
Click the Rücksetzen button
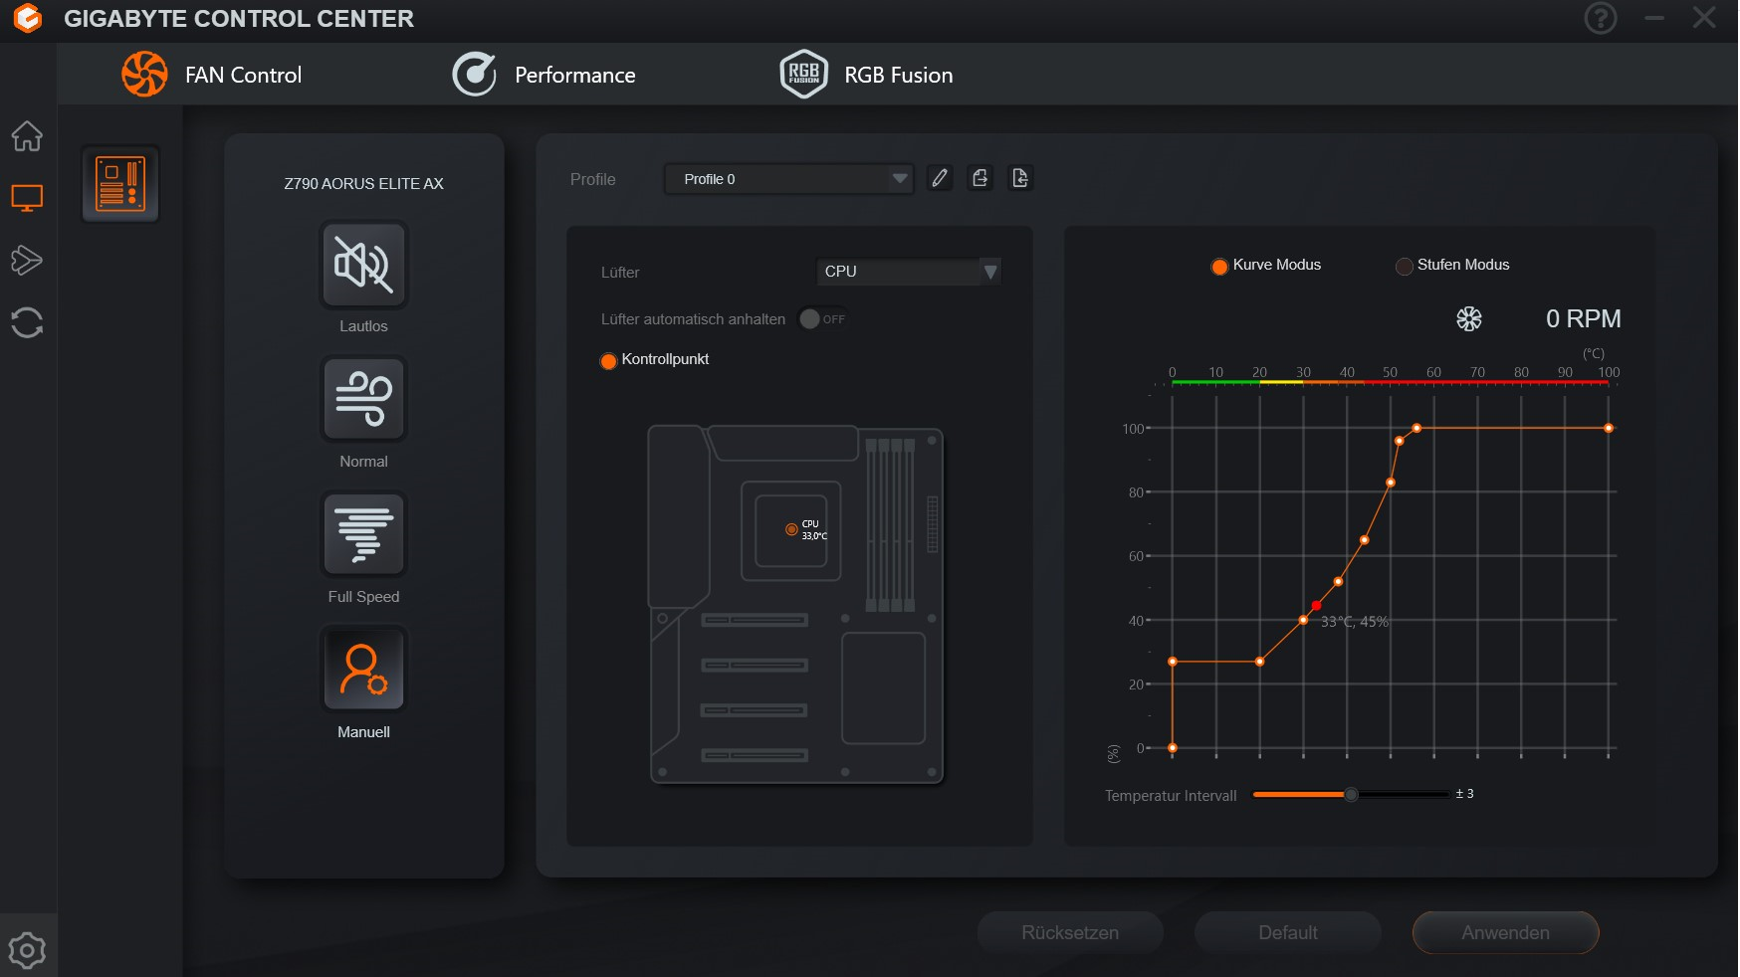click(1070, 933)
